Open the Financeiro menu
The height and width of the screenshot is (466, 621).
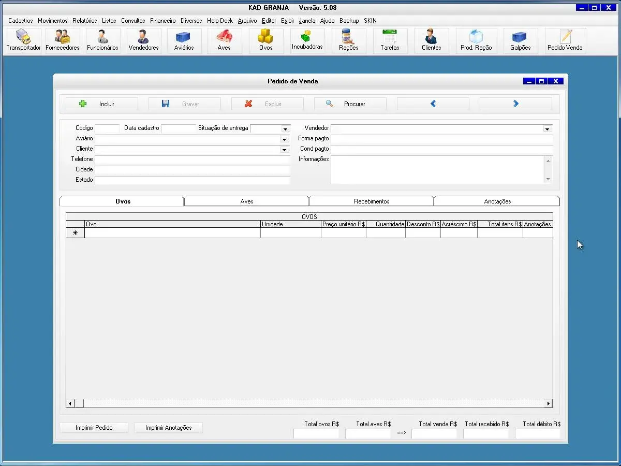pos(163,21)
